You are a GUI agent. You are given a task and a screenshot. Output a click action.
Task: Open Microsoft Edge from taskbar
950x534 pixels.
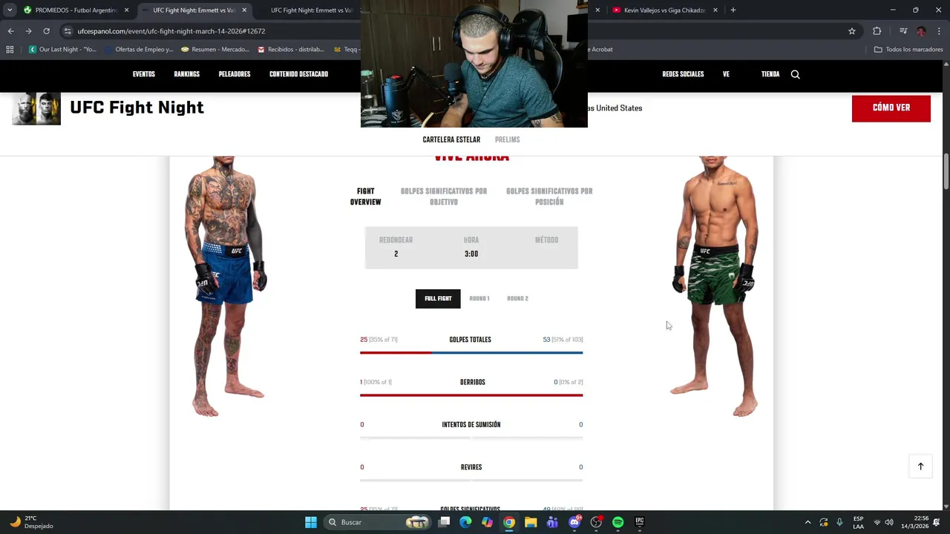click(465, 522)
